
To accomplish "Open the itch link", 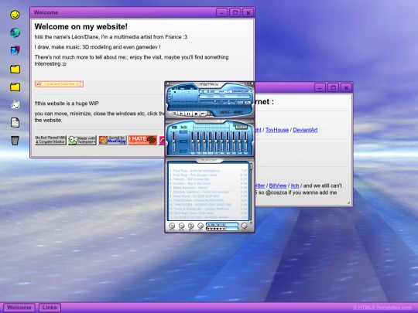I will pyautogui.click(x=295, y=185).
